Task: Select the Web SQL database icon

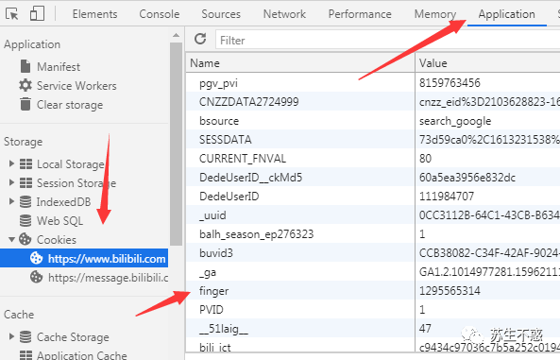Action: [25, 220]
